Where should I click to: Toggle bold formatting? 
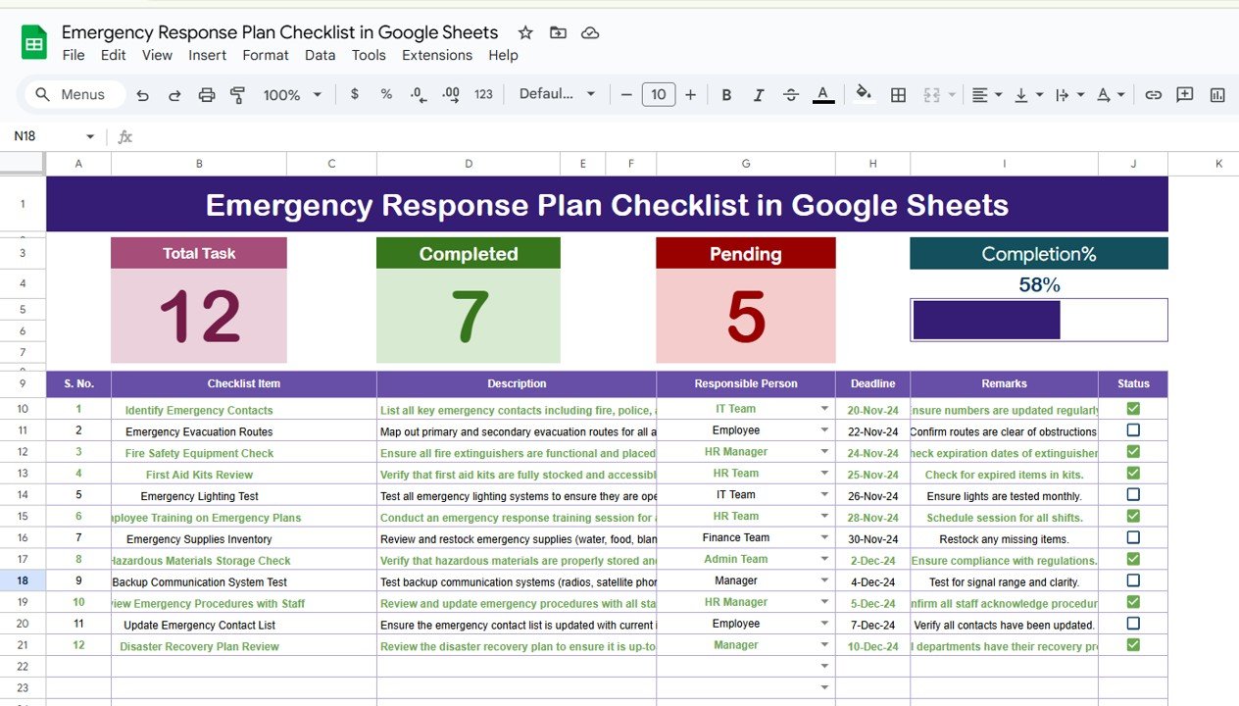coord(726,94)
